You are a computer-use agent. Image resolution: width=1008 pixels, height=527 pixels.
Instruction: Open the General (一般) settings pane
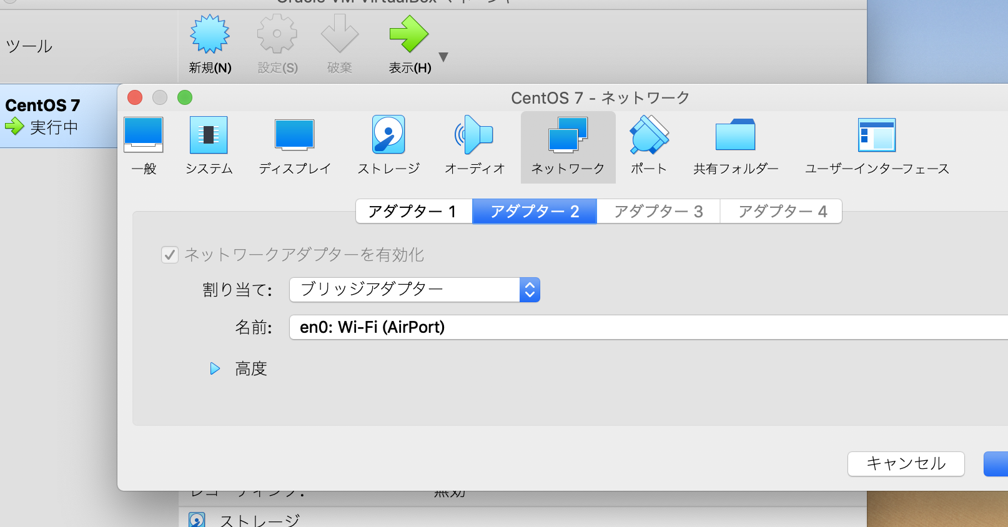(x=144, y=147)
